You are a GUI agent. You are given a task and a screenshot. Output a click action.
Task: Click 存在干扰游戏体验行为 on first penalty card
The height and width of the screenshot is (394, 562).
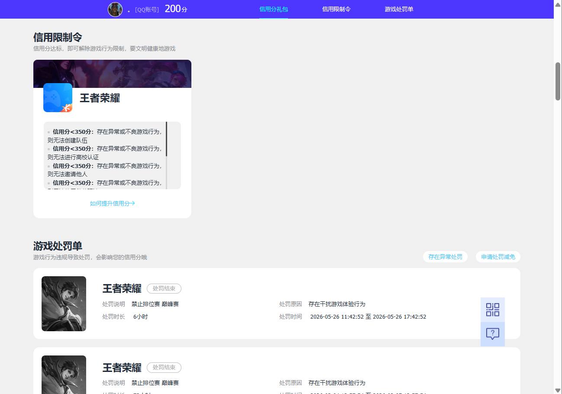click(337, 304)
